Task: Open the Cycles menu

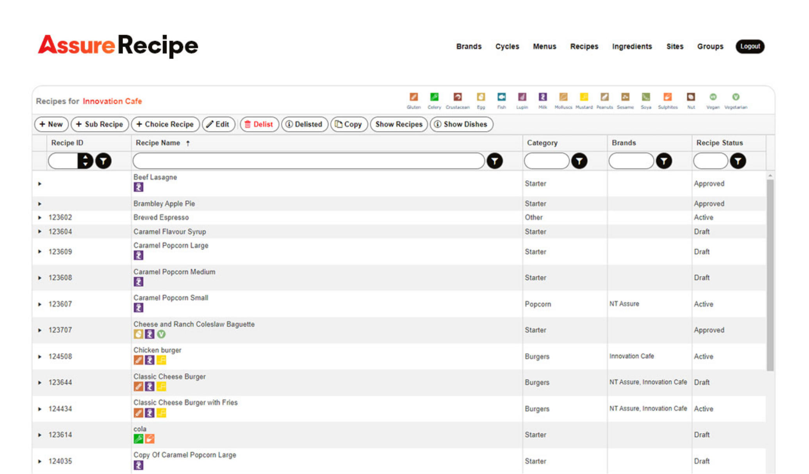Action: pos(507,46)
